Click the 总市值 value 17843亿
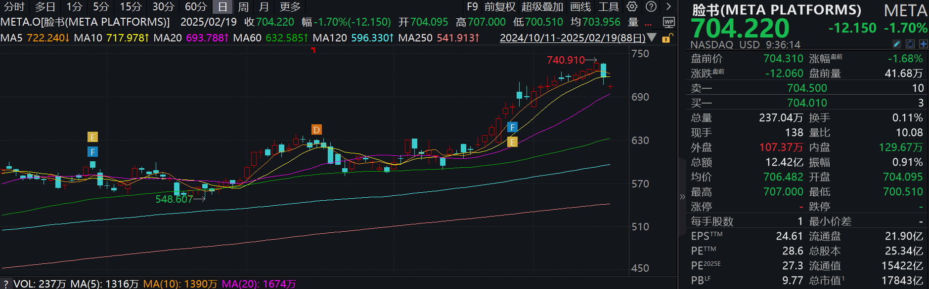This screenshot has width=929, height=289. [902, 281]
